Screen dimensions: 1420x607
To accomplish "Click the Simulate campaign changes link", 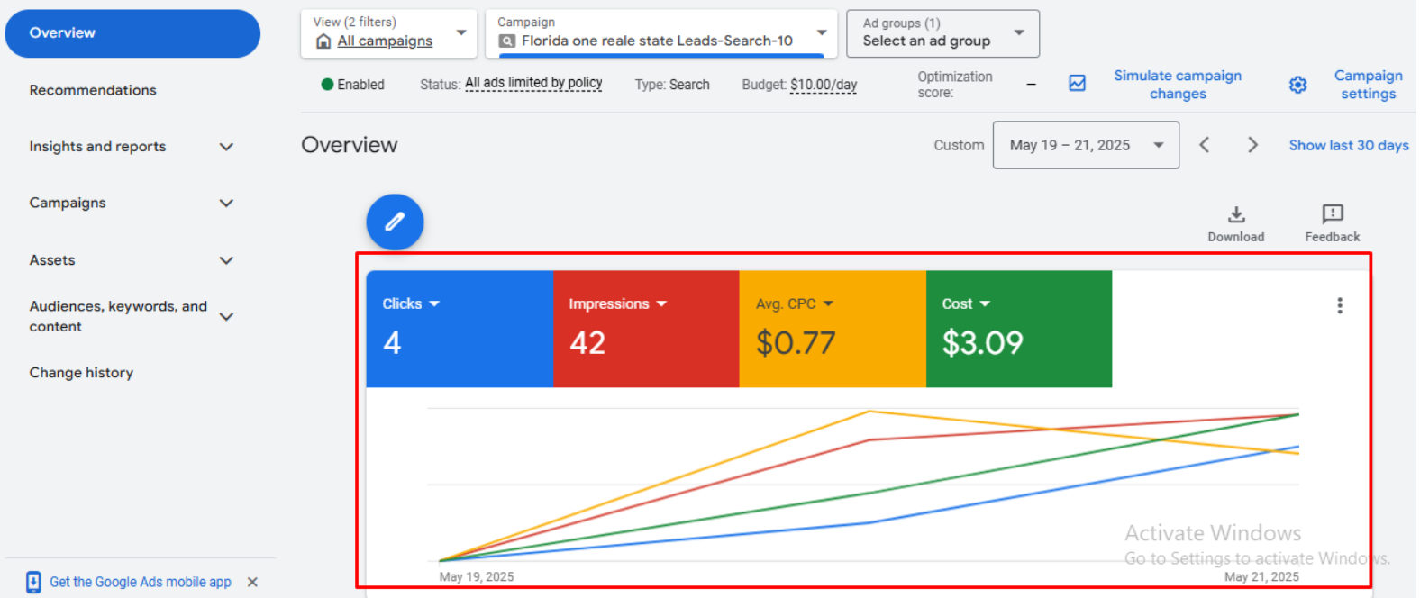I will [1178, 85].
